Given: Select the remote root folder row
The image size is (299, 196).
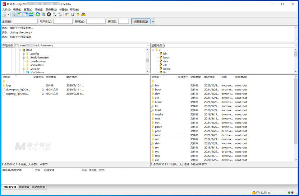Looking at the screenshot, I should [200, 135].
